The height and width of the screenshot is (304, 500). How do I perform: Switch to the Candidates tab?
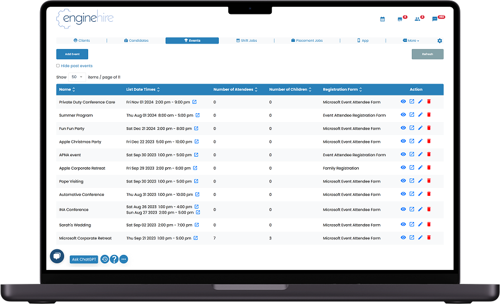coord(137,41)
